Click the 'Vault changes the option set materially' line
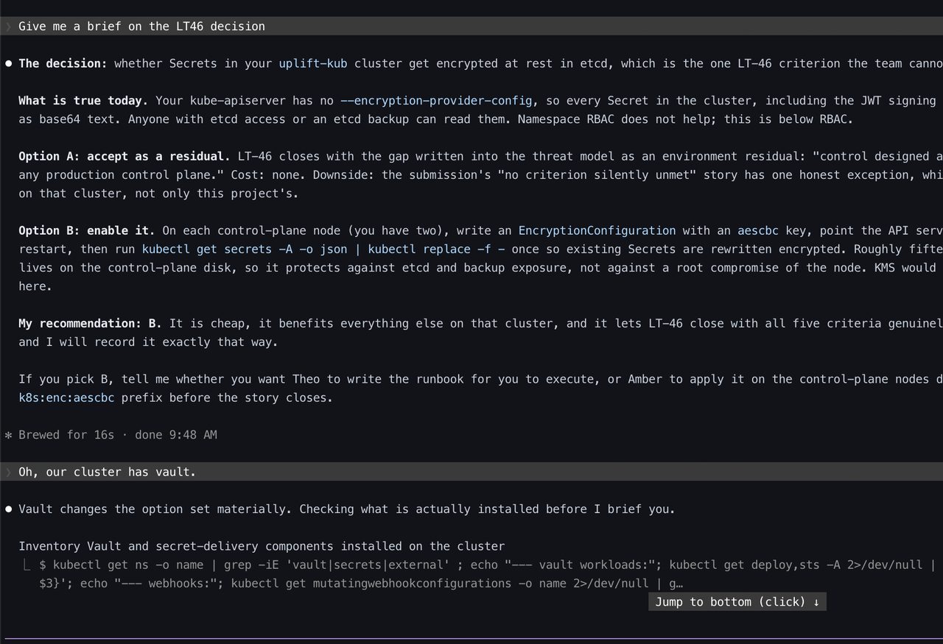The image size is (943, 644). click(346, 509)
